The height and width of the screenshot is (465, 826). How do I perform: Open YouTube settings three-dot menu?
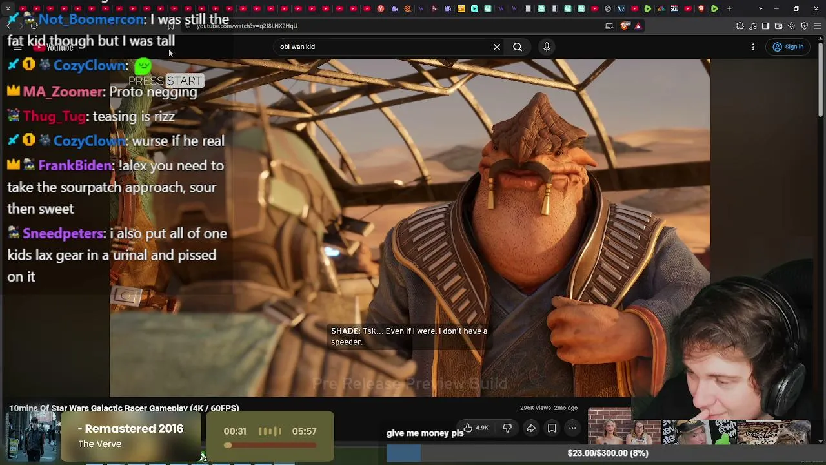(x=753, y=46)
